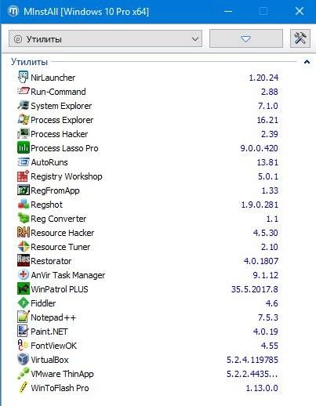Select the WinToFlash Pro icon
The image size is (316, 406).
pos(24,388)
